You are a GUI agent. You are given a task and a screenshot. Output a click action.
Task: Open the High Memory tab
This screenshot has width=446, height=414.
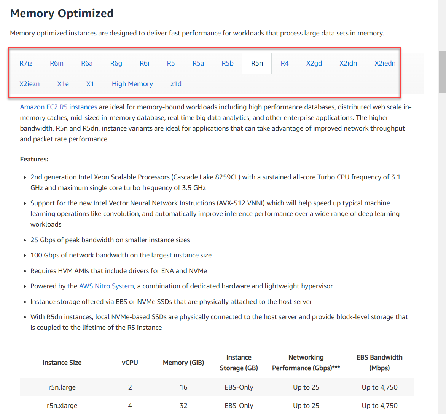[132, 84]
